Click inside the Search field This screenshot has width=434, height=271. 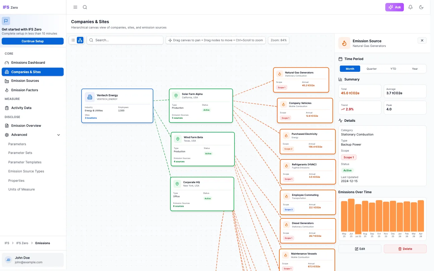coord(124,40)
